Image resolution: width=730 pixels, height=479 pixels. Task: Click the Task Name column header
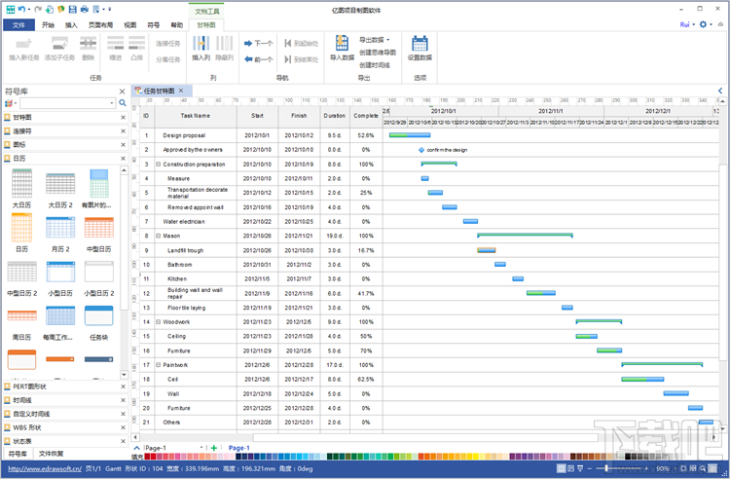coord(196,116)
